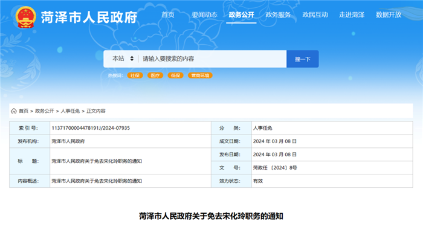Open the 本站 search scope dropdown
The width and height of the screenshot is (423, 227).
coord(123,59)
